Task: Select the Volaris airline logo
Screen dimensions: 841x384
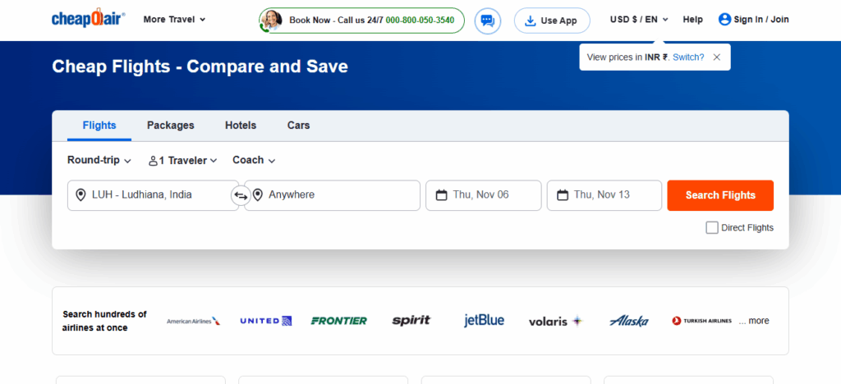Action: pyautogui.click(x=556, y=321)
